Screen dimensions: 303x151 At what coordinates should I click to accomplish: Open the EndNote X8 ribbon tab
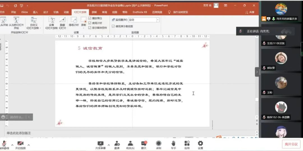tap(140, 12)
